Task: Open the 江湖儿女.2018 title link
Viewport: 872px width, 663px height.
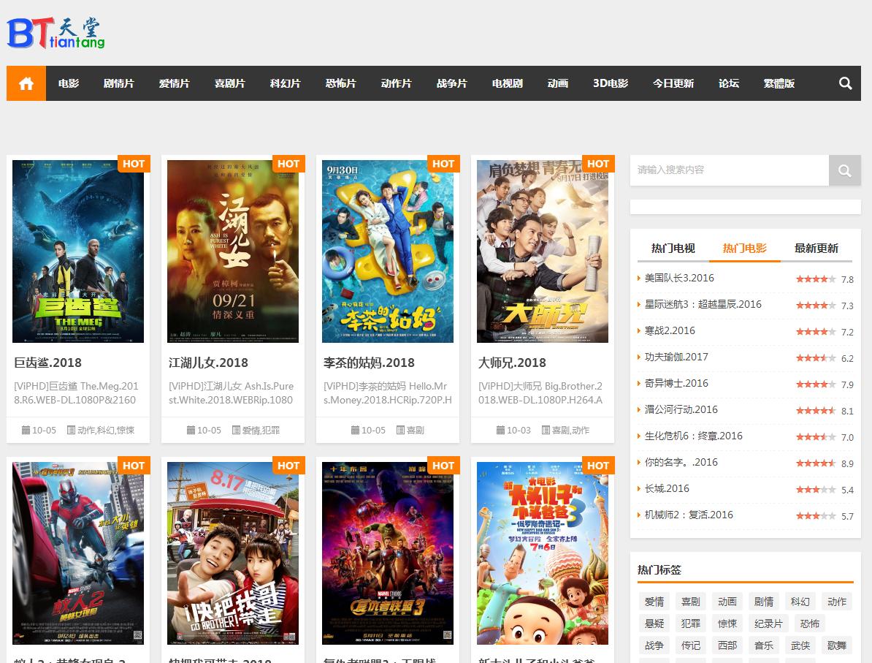Action: [209, 363]
